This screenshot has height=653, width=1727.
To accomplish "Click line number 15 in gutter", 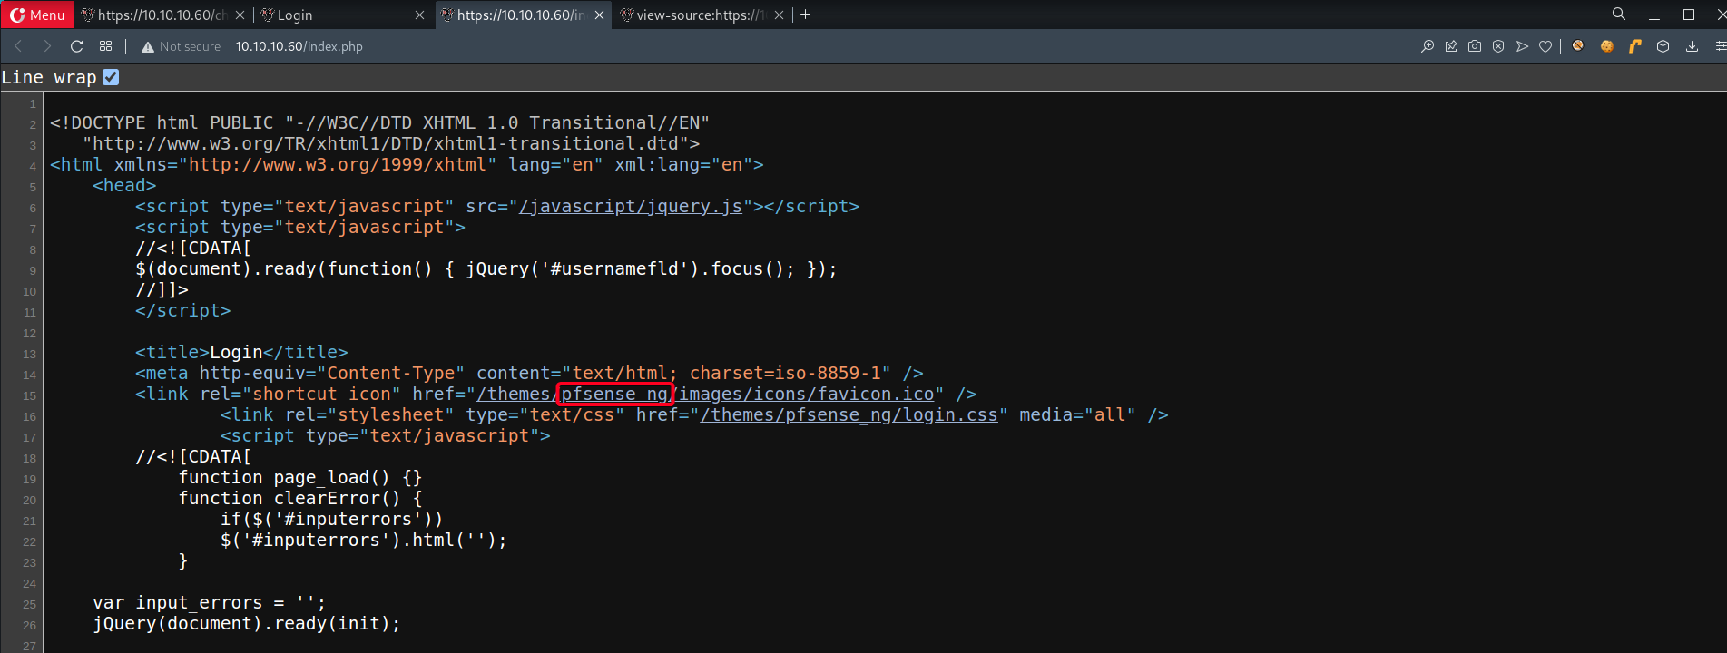I will 29,395.
